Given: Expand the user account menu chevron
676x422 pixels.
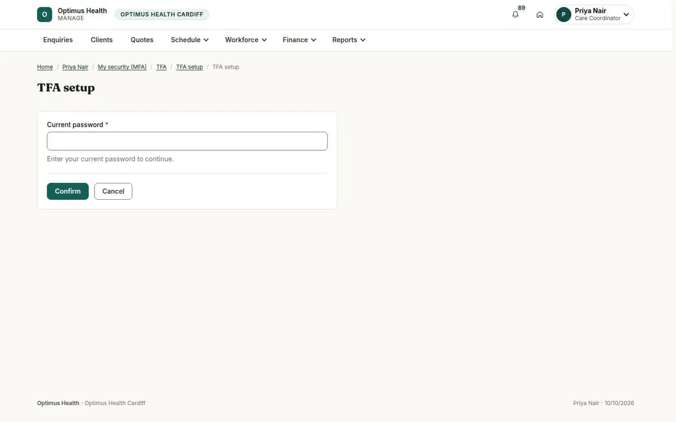Looking at the screenshot, I should click(x=626, y=15).
